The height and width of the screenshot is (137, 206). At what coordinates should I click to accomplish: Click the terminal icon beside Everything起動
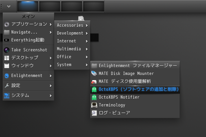point(7,40)
